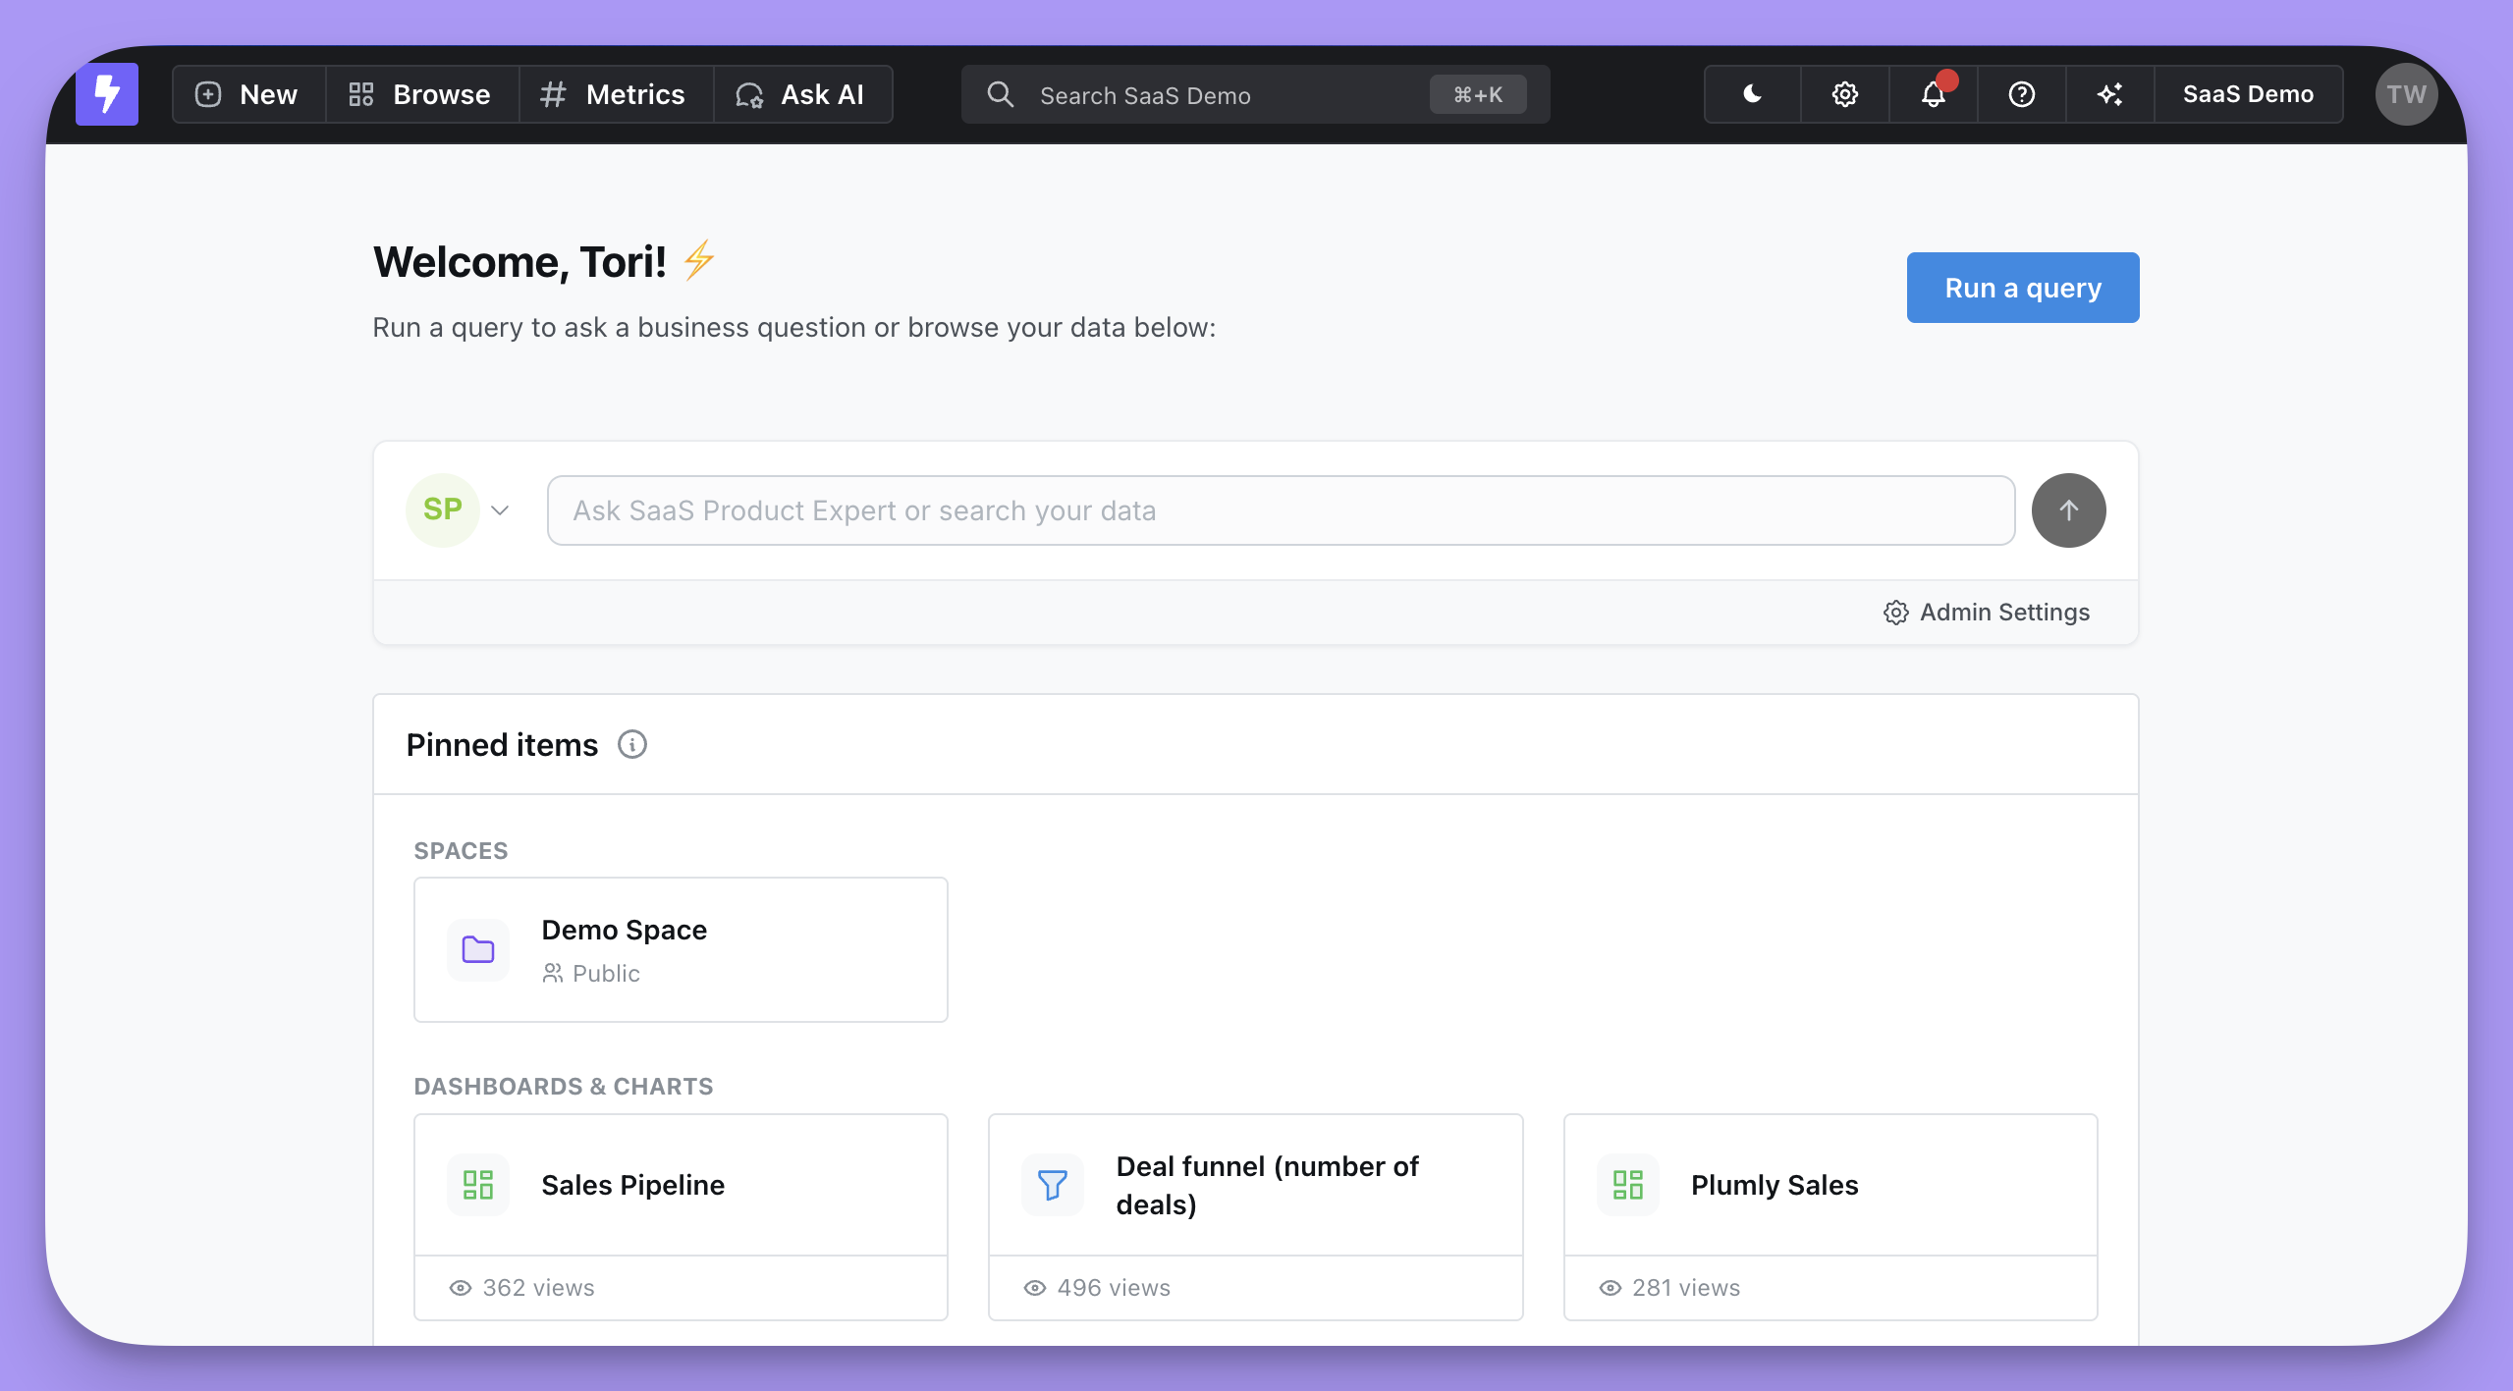The width and height of the screenshot is (2513, 1391).
Task: Focus the Ask SaaS Product Expert field
Action: [x=1281, y=510]
